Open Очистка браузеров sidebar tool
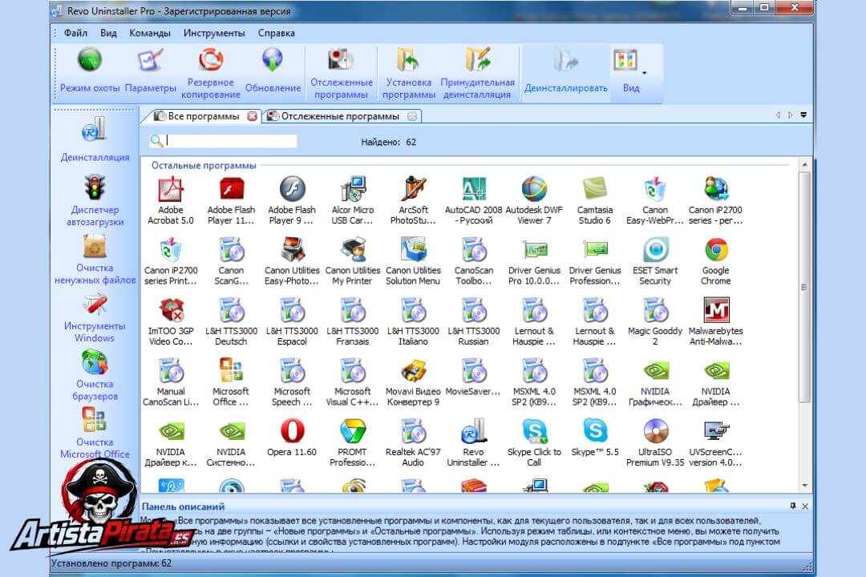This screenshot has width=866, height=577. 95,376
